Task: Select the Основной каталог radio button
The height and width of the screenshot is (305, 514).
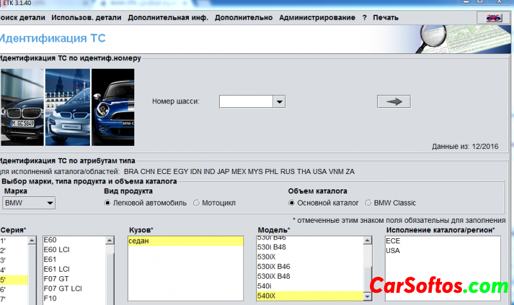Action: pyautogui.click(x=292, y=203)
